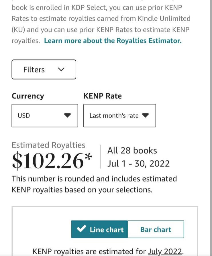Open Learn more about the Royalties Estimator link
Image resolution: width=212 pixels, height=256 pixels.
point(113,41)
